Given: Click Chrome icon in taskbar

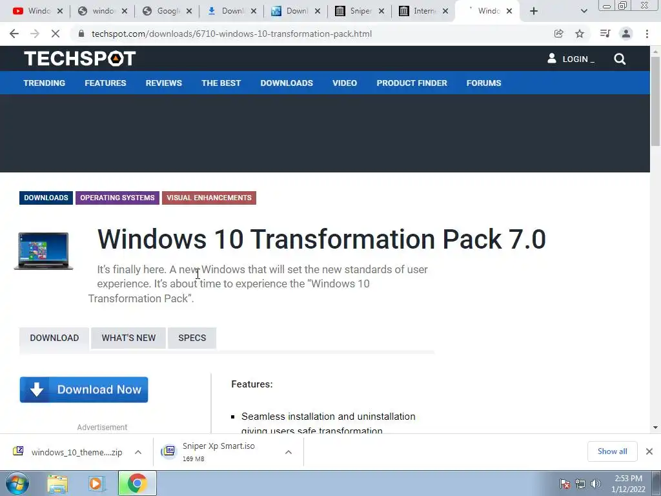Looking at the screenshot, I should click(137, 483).
